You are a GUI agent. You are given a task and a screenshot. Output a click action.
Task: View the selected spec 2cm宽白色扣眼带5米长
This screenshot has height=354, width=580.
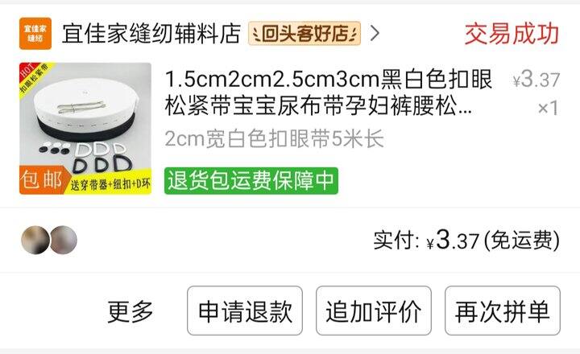point(274,139)
